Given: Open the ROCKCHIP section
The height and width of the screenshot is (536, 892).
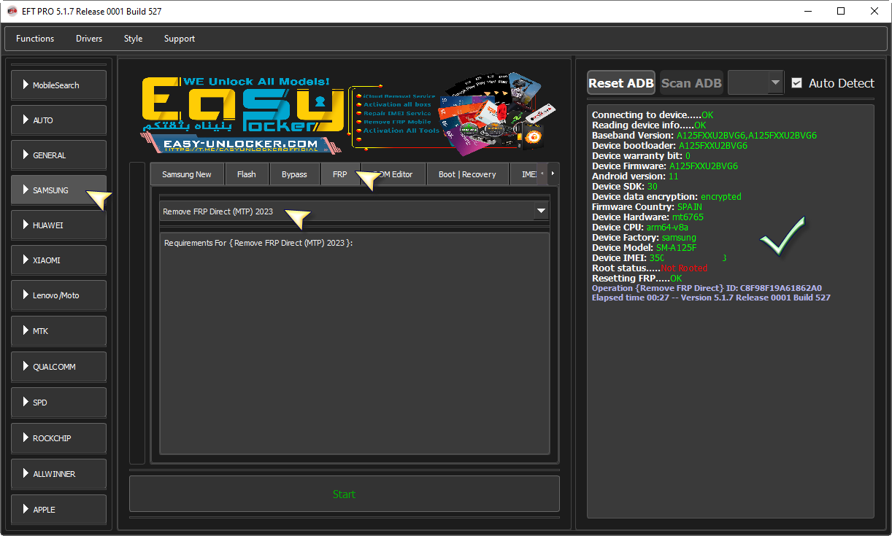Looking at the screenshot, I should [x=58, y=438].
